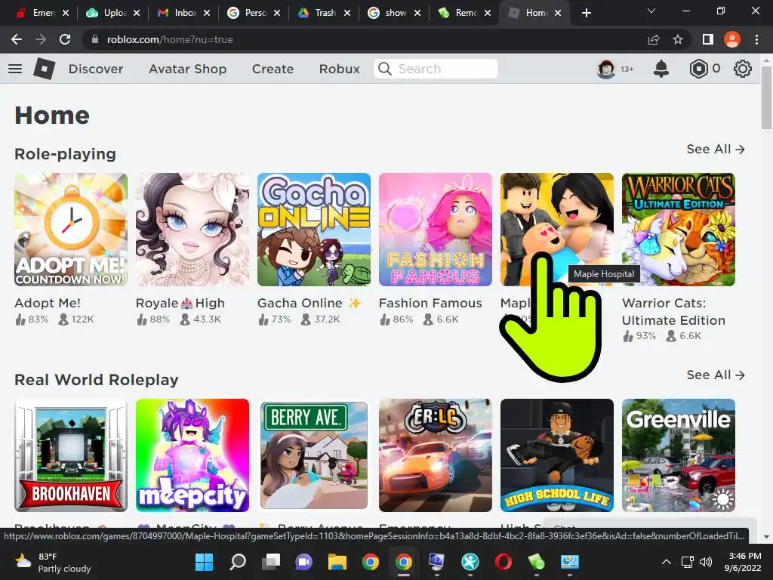
Task: Open the Robux balance hexagon icon
Action: [x=698, y=69]
